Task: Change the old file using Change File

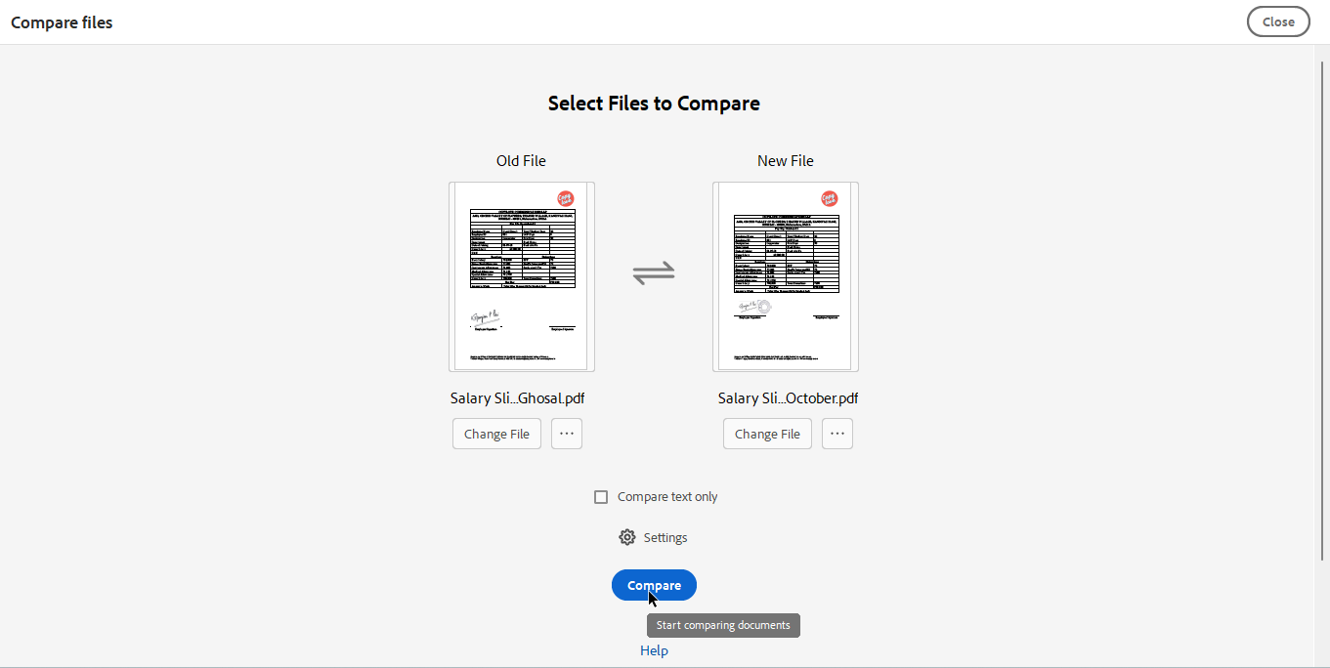Action: [x=495, y=433]
